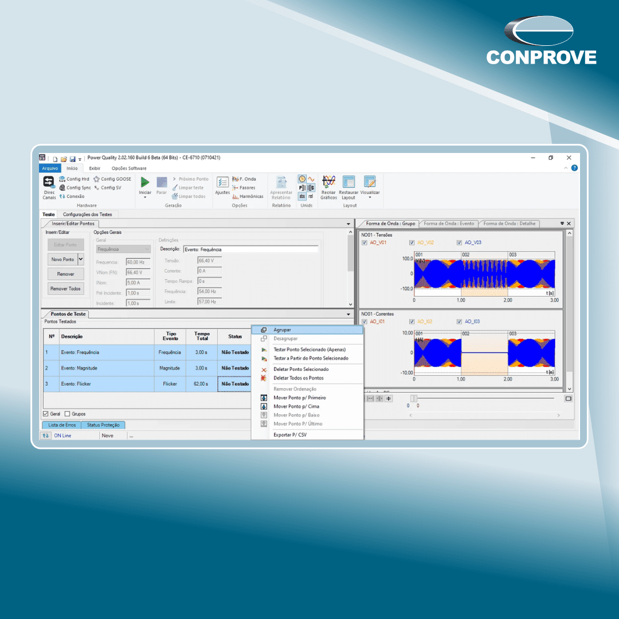619x619 pixels.
Task: Open the Inserir/Editar Pontos panel menu arrow
Action: 348,224
